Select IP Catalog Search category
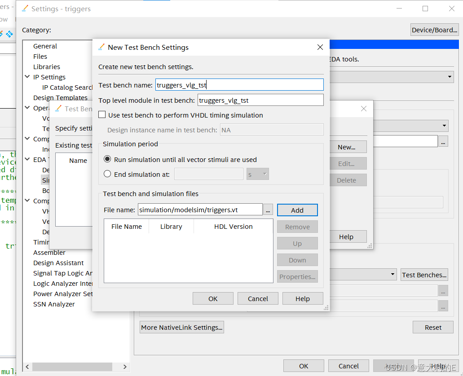 click(x=67, y=87)
